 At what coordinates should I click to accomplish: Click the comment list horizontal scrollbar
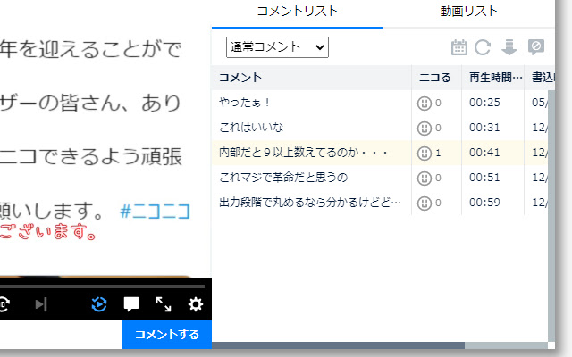pos(338,345)
